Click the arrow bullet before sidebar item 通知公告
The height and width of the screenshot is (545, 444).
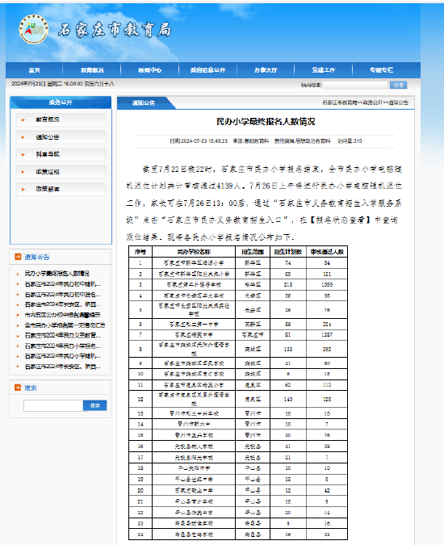23,137
